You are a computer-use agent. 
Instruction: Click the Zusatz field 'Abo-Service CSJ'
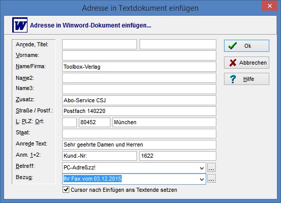[x=139, y=100]
